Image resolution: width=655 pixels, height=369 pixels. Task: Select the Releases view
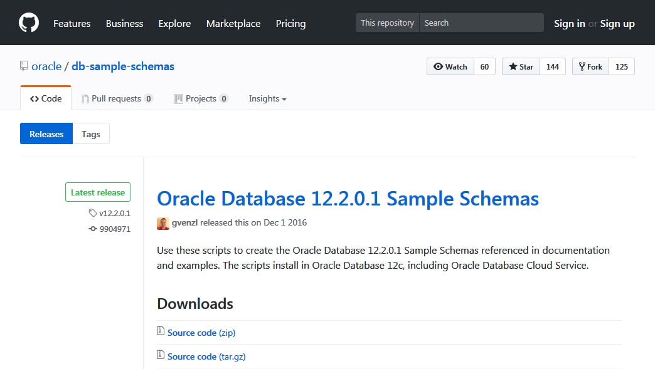(46, 134)
